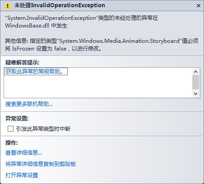This screenshot has width=204, height=184.
Task: Click the scrollbar thumb in the tips list
Action: coord(195,82)
